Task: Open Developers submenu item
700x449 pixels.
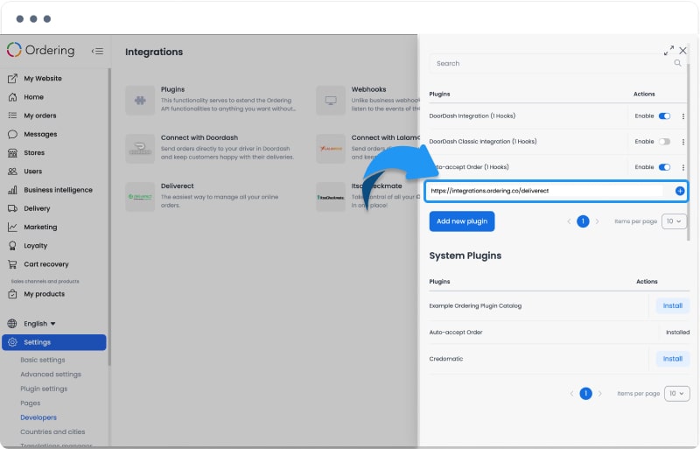Action: 38,417
